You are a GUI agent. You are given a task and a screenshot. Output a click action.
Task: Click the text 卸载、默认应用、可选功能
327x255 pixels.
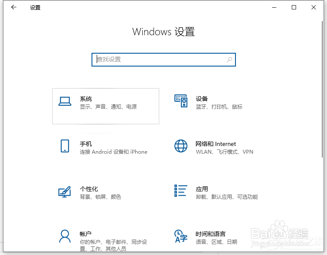click(x=227, y=197)
